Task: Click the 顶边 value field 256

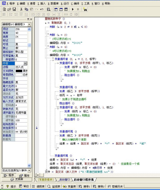Action: click(x=21, y=29)
